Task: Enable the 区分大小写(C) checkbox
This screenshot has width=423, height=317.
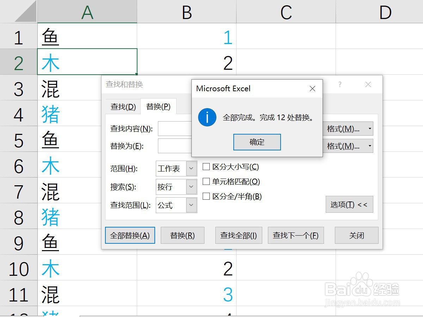Action: tap(206, 167)
